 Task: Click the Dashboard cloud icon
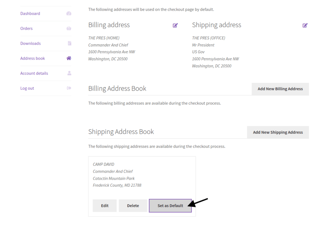point(69,13)
